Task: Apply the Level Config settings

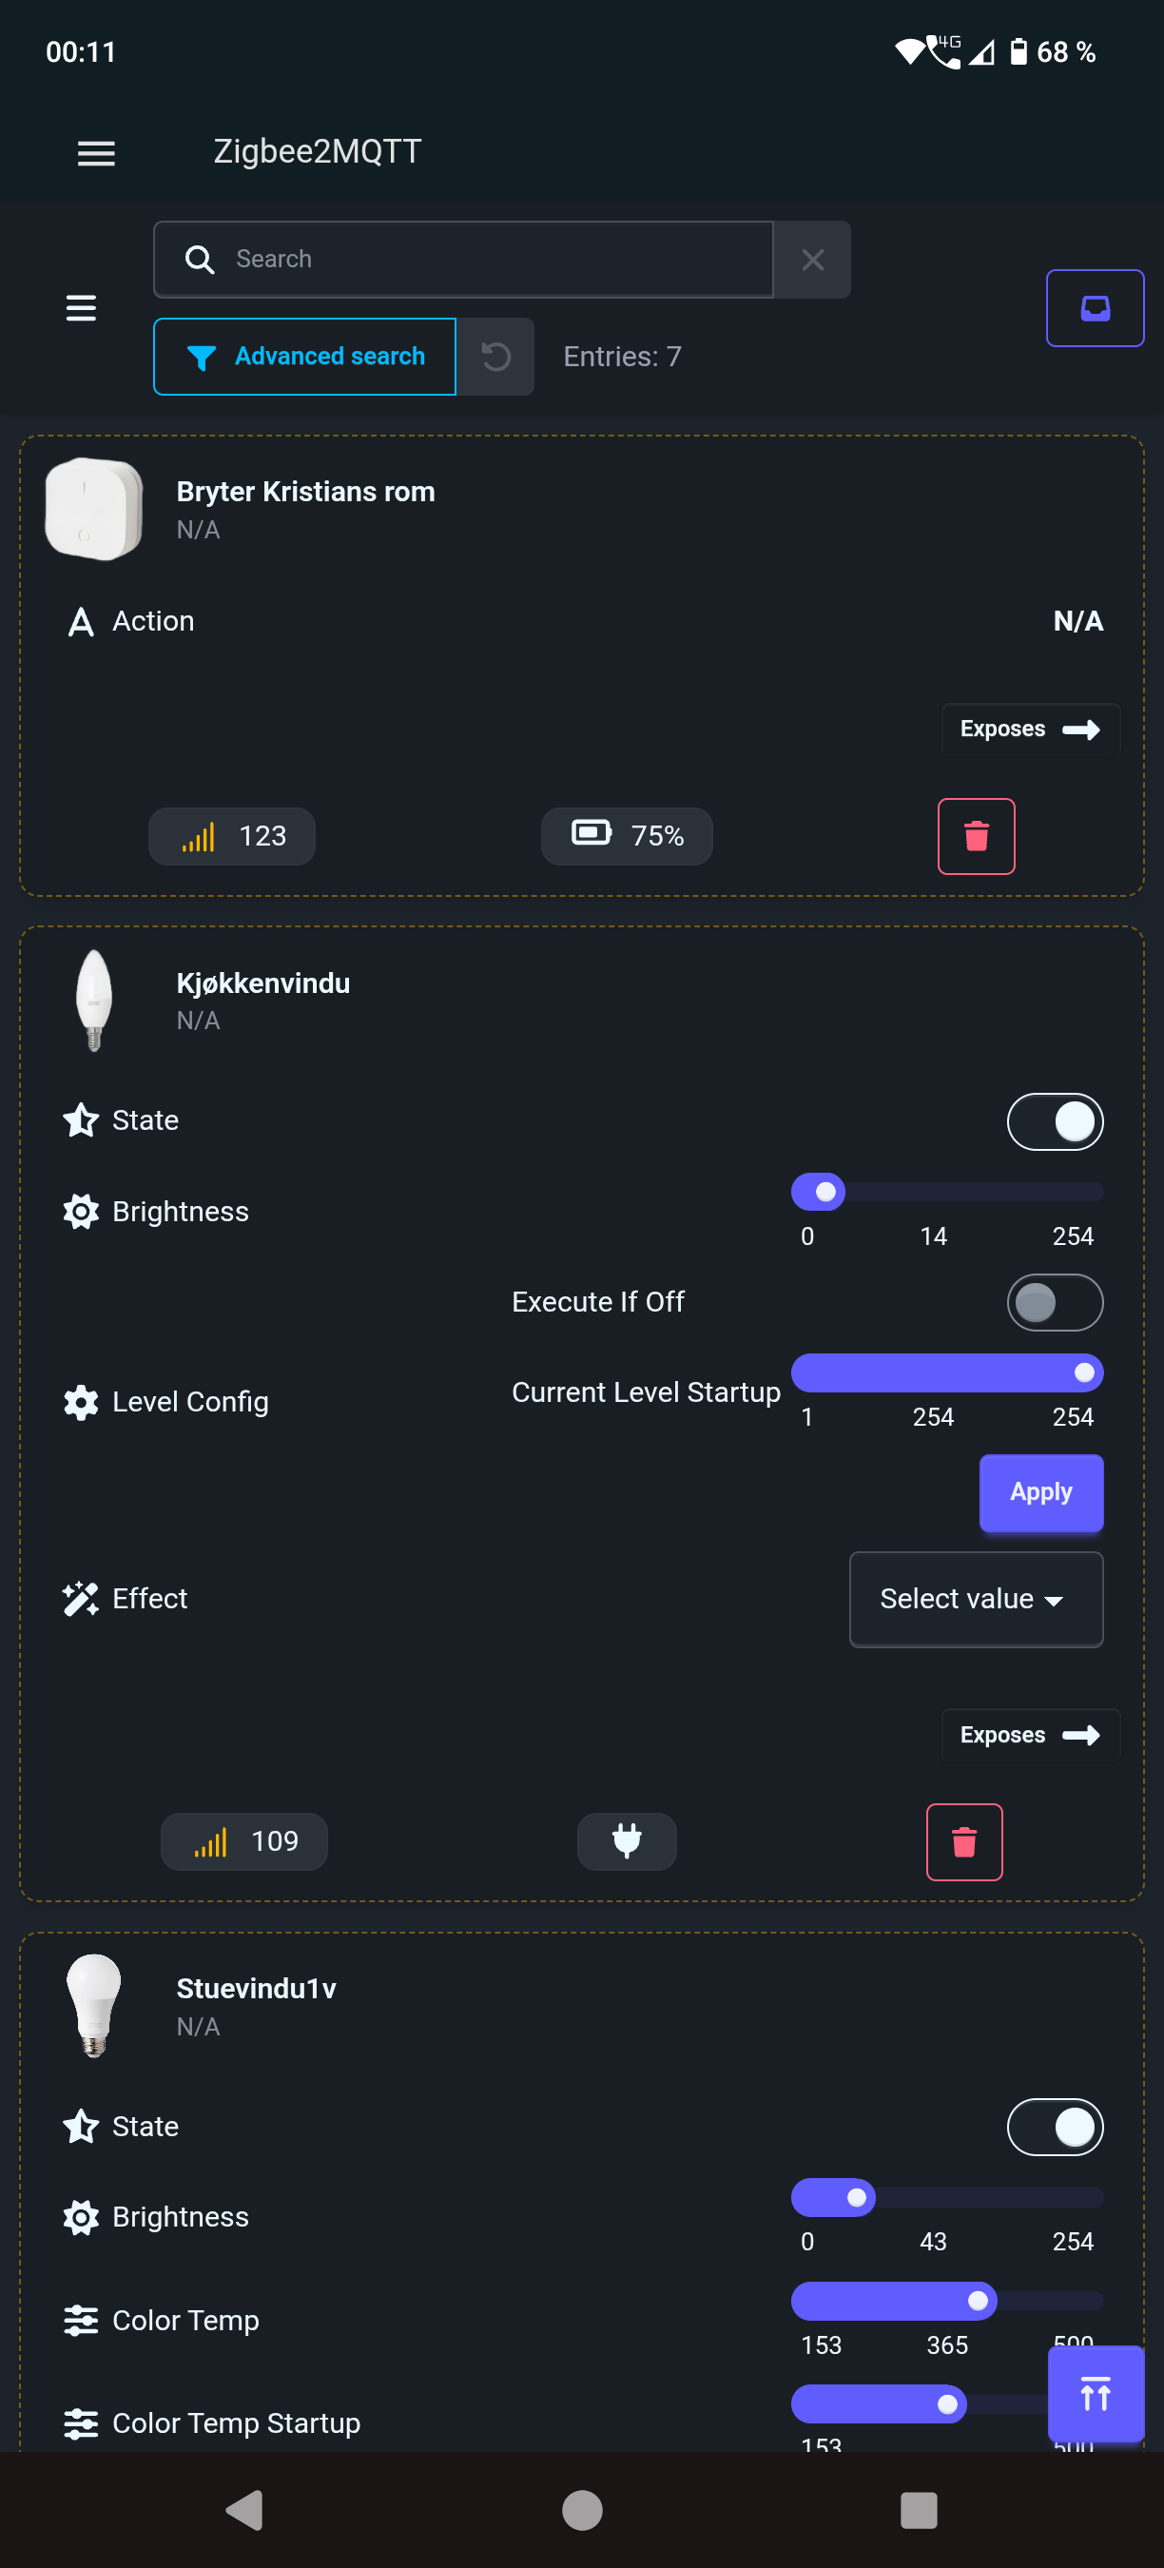Action: point(1040,1491)
